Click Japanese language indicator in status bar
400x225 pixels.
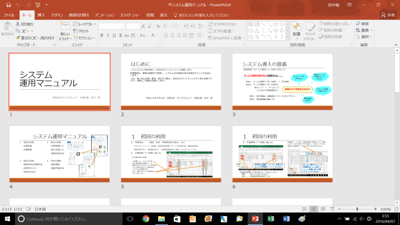pos(40,209)
